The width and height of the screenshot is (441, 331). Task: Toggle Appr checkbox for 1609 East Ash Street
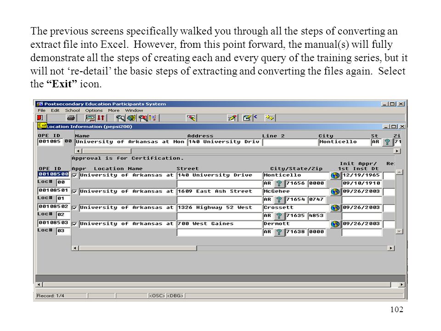(x=74, y=192)
